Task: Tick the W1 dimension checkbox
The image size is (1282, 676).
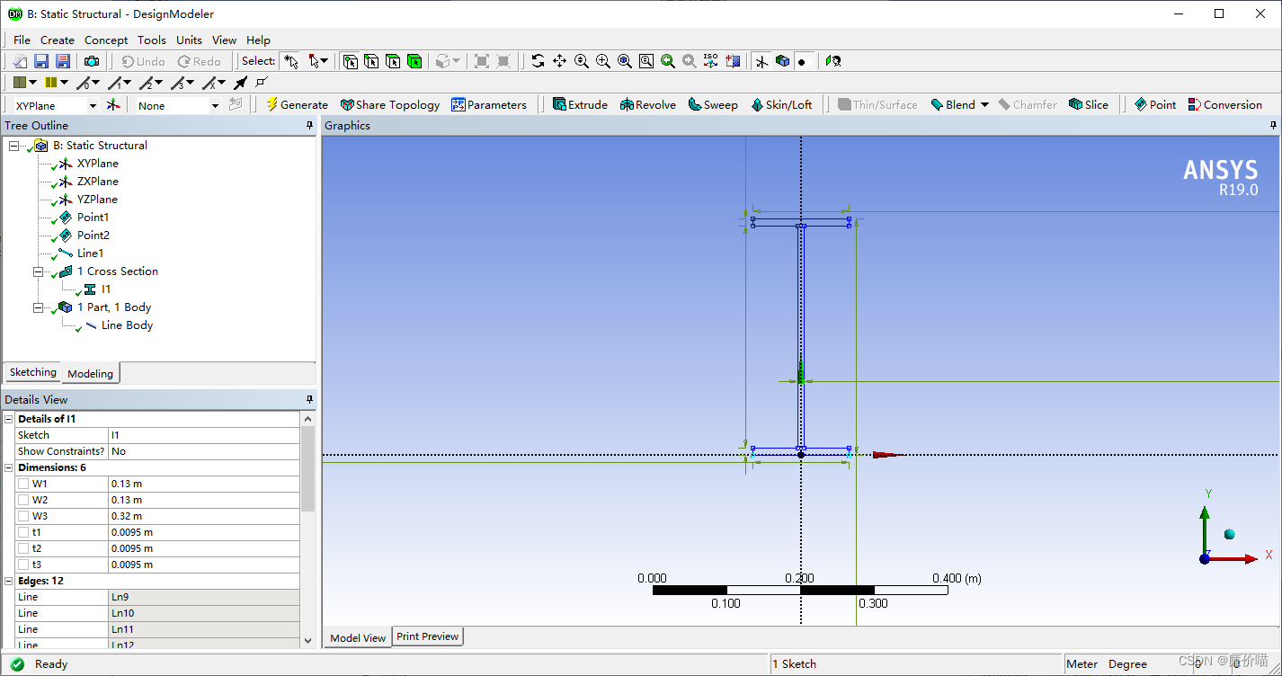Action: click(23, 484)
